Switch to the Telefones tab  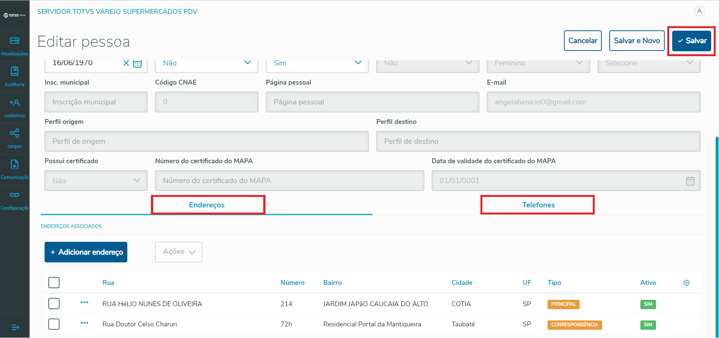(538, 205)
